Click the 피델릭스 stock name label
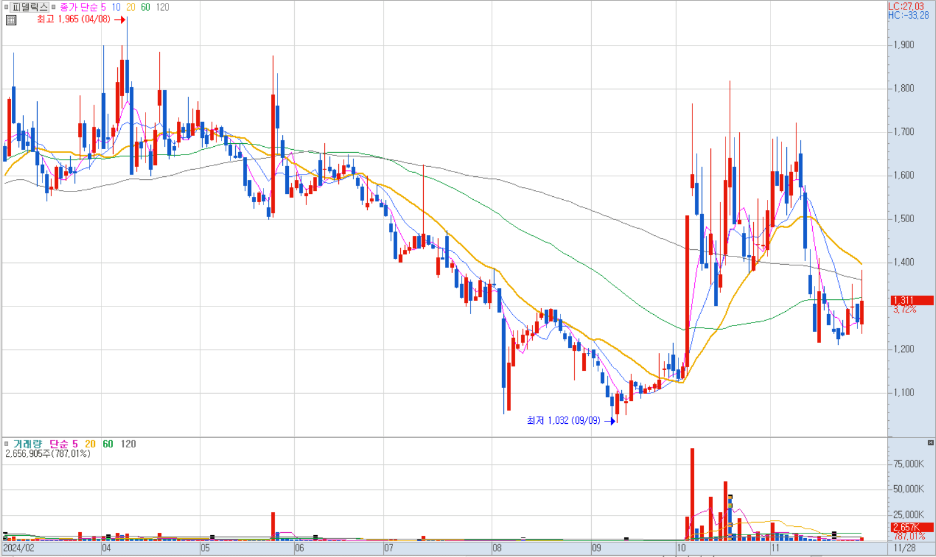Screen dimensions: 936x557 click(30, 7)
